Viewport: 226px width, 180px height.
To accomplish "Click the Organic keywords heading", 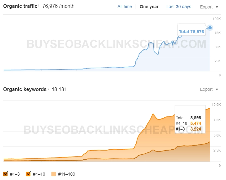I will [25, 90].
